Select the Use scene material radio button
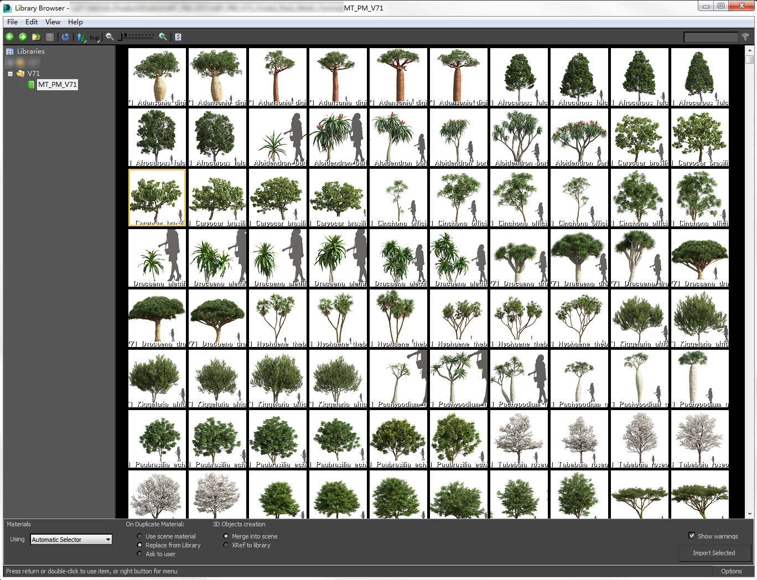This screenshot has width=757, height=580. [x=139, y=536]
